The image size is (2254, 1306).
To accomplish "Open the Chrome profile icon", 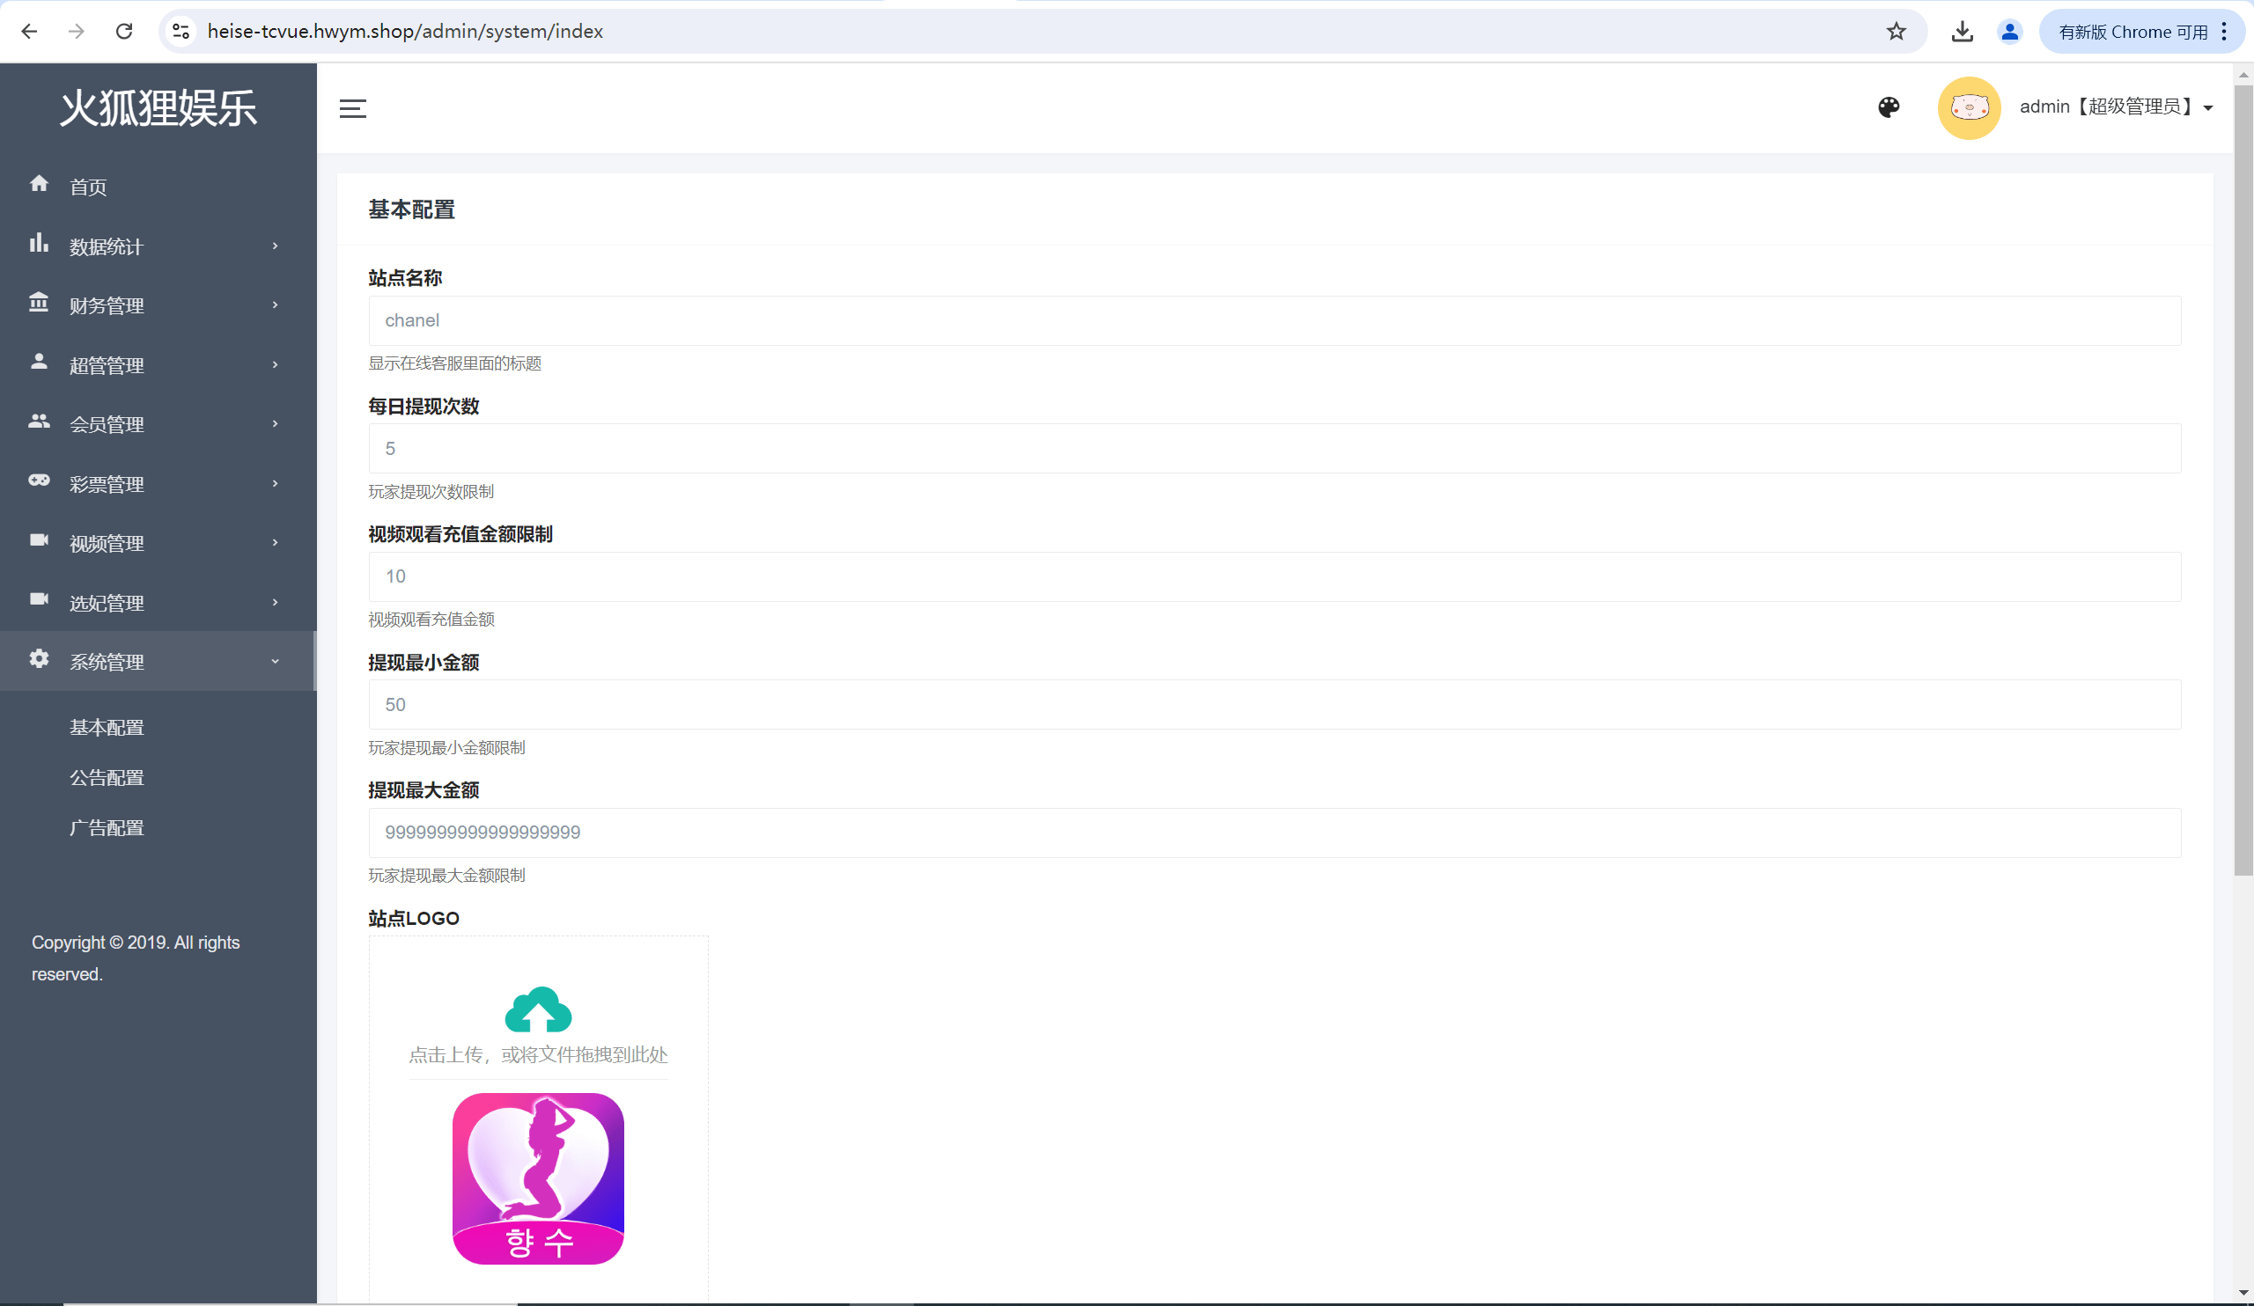I will tap(2009, 32).
